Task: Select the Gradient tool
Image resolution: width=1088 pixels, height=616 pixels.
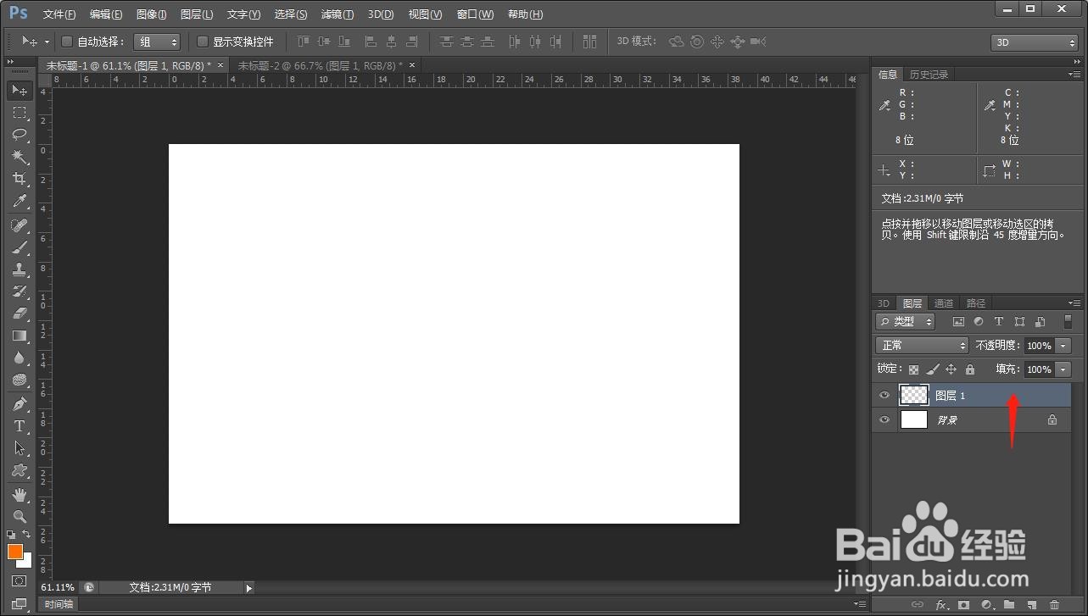Action: [20, 336]
